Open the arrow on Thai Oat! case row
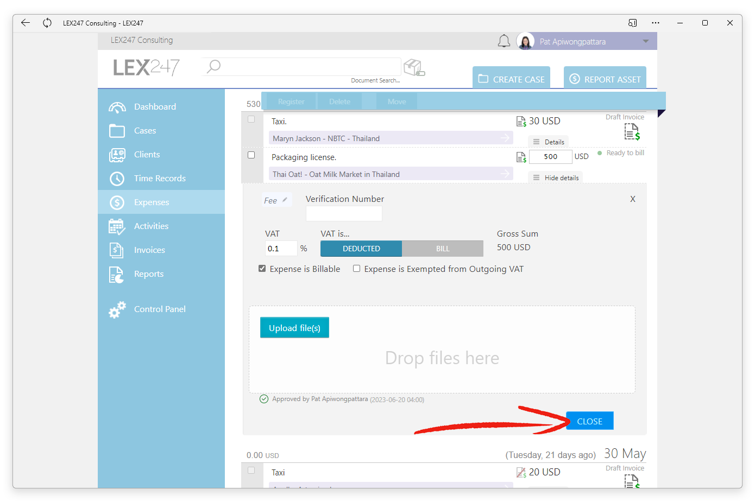The image size is (755, 502). click(505, 174)
